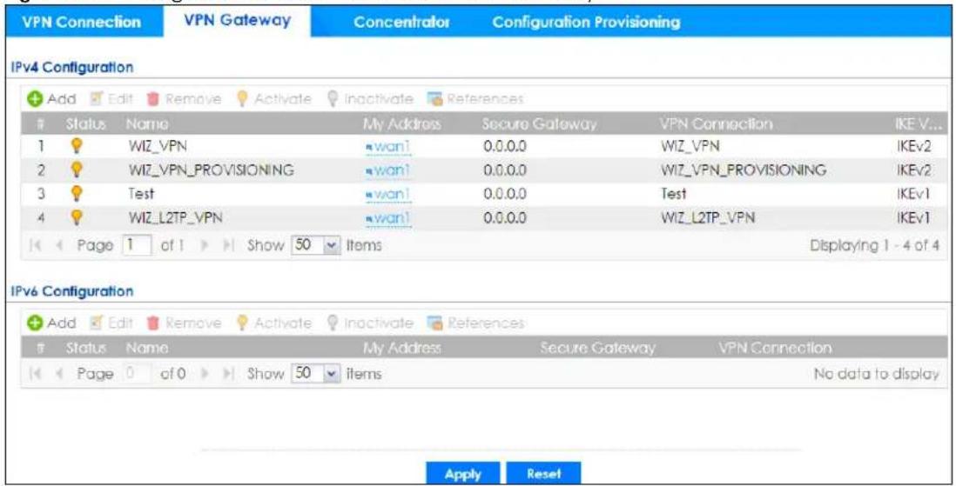
Task: Select the WIZ_VPN_PROVISIONING gateway name cell
Action: coord(211,170)
